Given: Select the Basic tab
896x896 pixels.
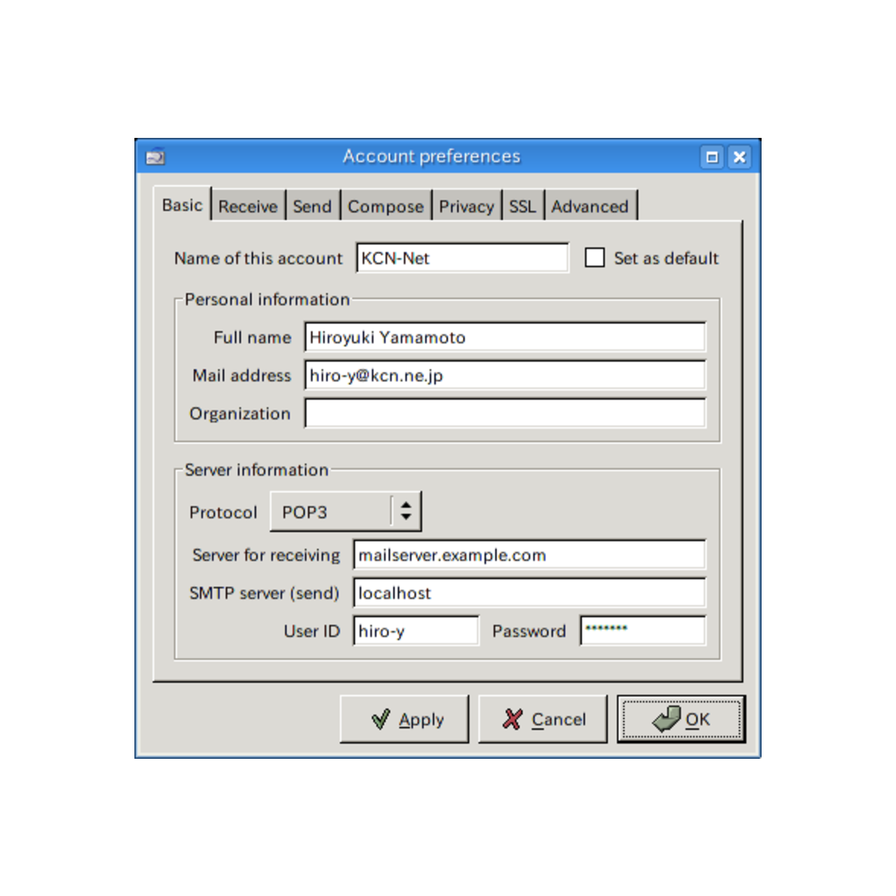Looking at the screenshot, I should [182, 205].
